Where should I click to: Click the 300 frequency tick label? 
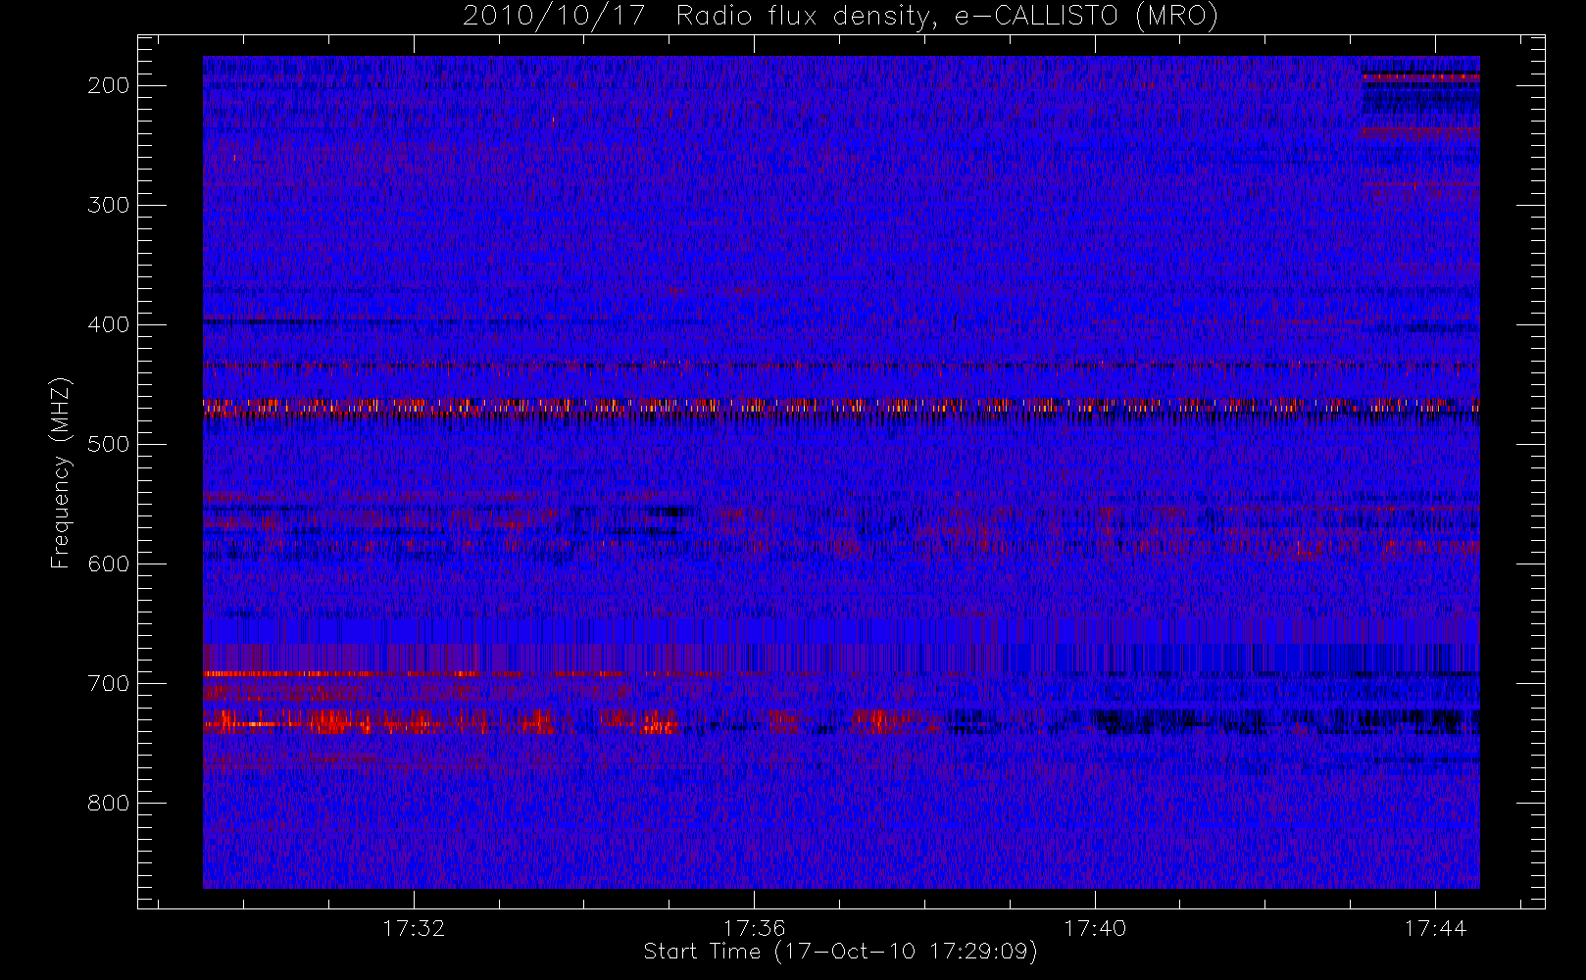108,205
